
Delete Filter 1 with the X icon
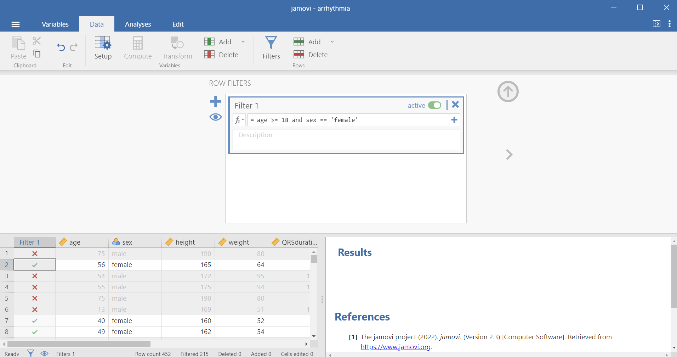(455, 105)
